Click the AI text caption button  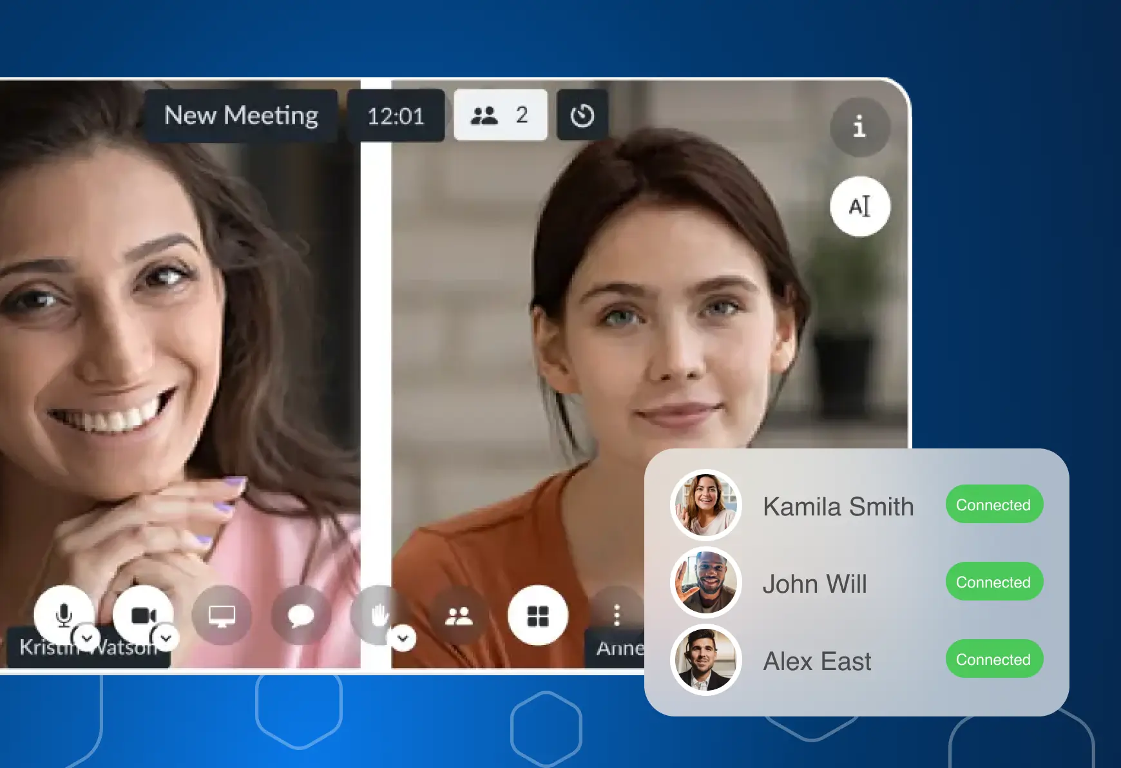click(859, 207)
